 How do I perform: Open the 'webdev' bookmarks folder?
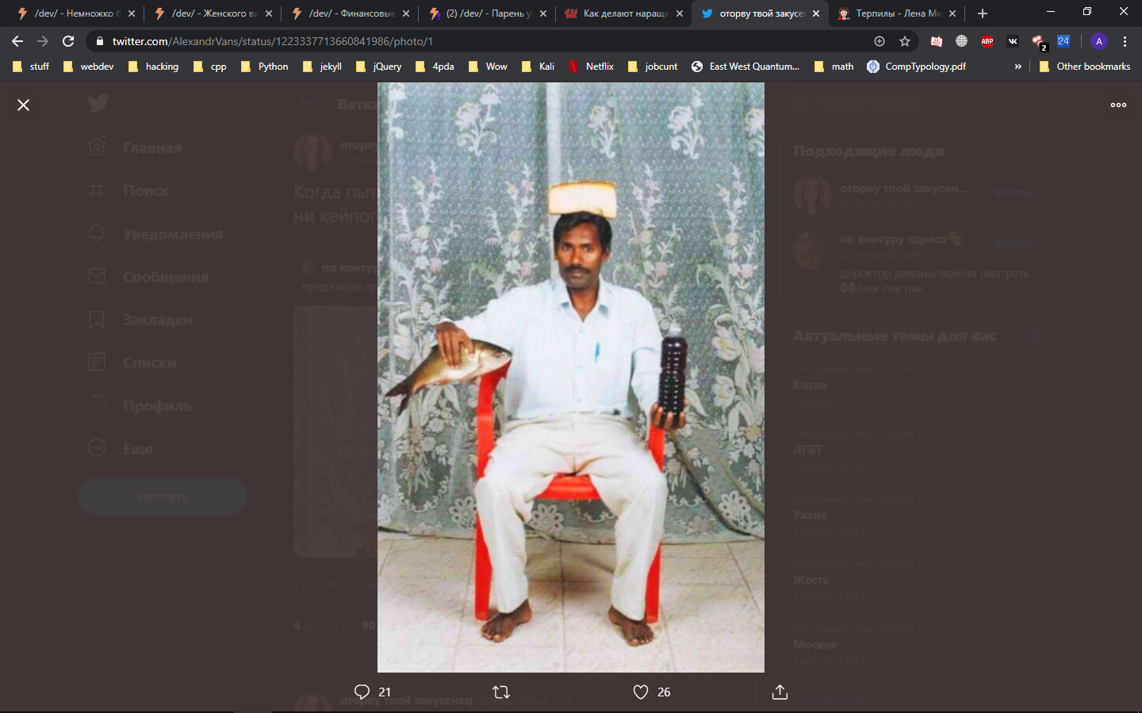(x=88, y=67)
